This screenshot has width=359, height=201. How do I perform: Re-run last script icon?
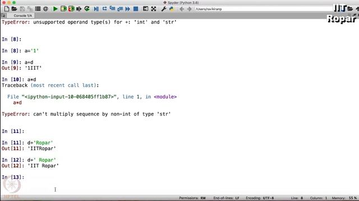pos(87,9)
